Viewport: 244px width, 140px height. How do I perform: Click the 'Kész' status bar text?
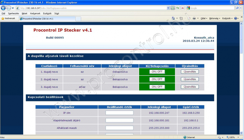point(2,137)
